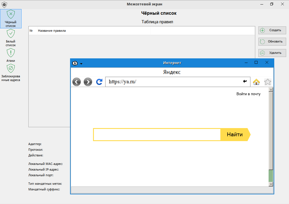289x204 pixels.
Task: Minimize the Интернет browser window
Action: coord(246,63)
